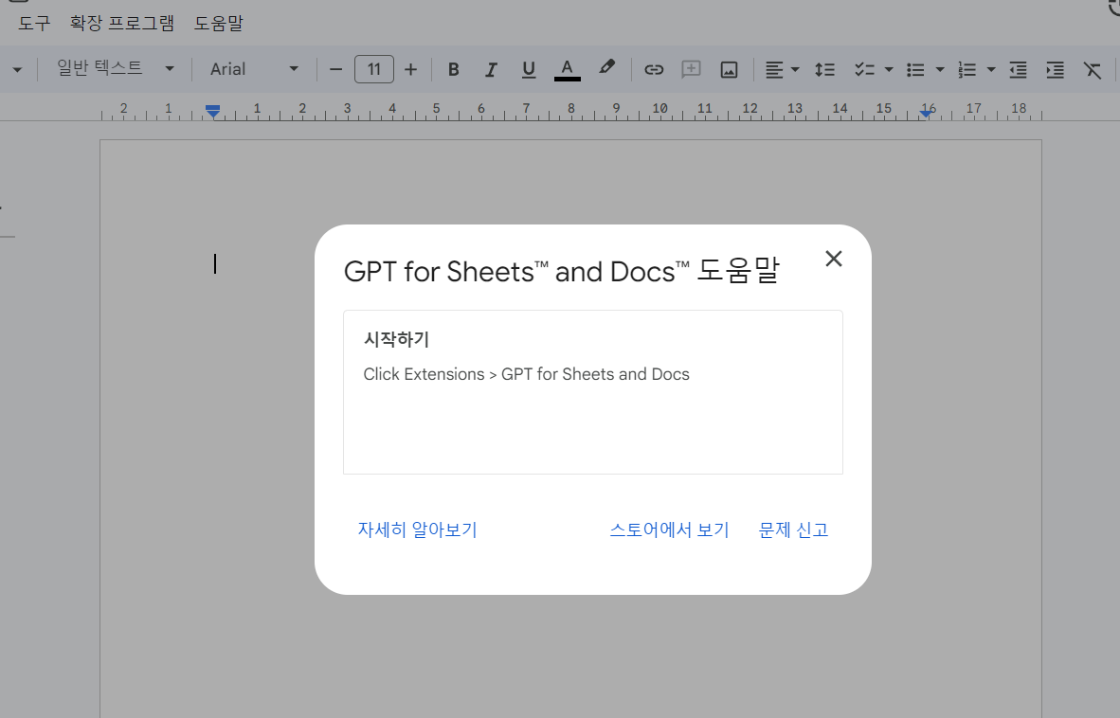Expand the bulleted list dropdown arrow
The height and width of the screenshot is (718, 1120).
pos(940,69)
